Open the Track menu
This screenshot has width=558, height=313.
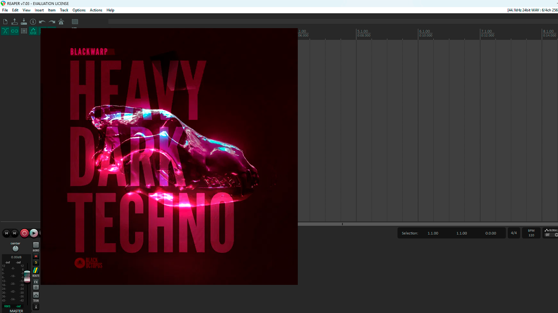[64, 10]
